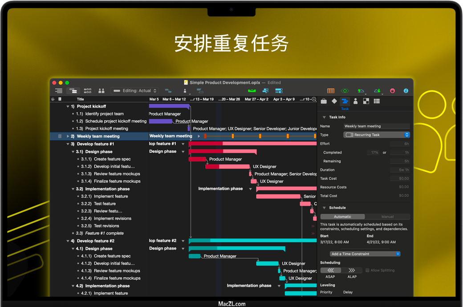Viewport: 463px width, 307px height.
Task: Select the Milestone diamond inspector tab
Action: tap(334, 101)
